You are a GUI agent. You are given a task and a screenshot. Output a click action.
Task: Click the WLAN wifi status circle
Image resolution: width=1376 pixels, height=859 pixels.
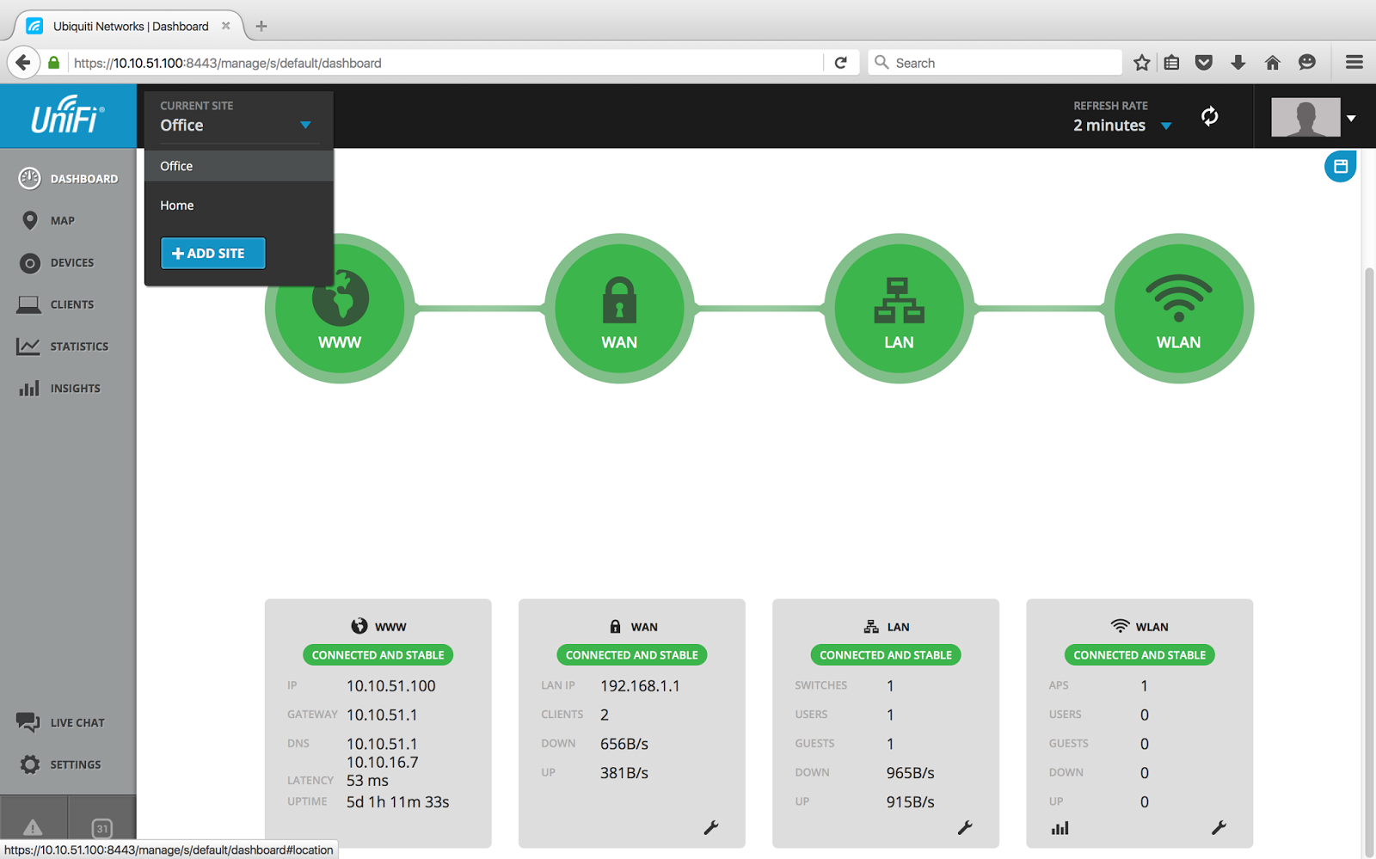tap(1178, 308)
